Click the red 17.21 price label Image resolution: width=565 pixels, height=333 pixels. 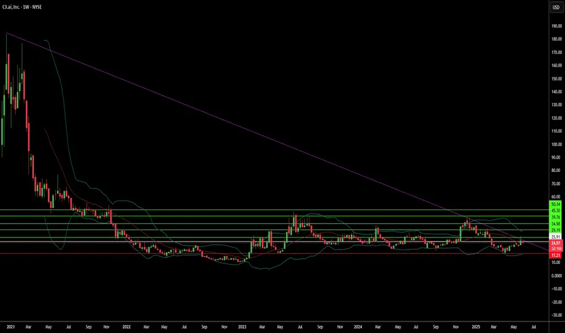[556, 256]
